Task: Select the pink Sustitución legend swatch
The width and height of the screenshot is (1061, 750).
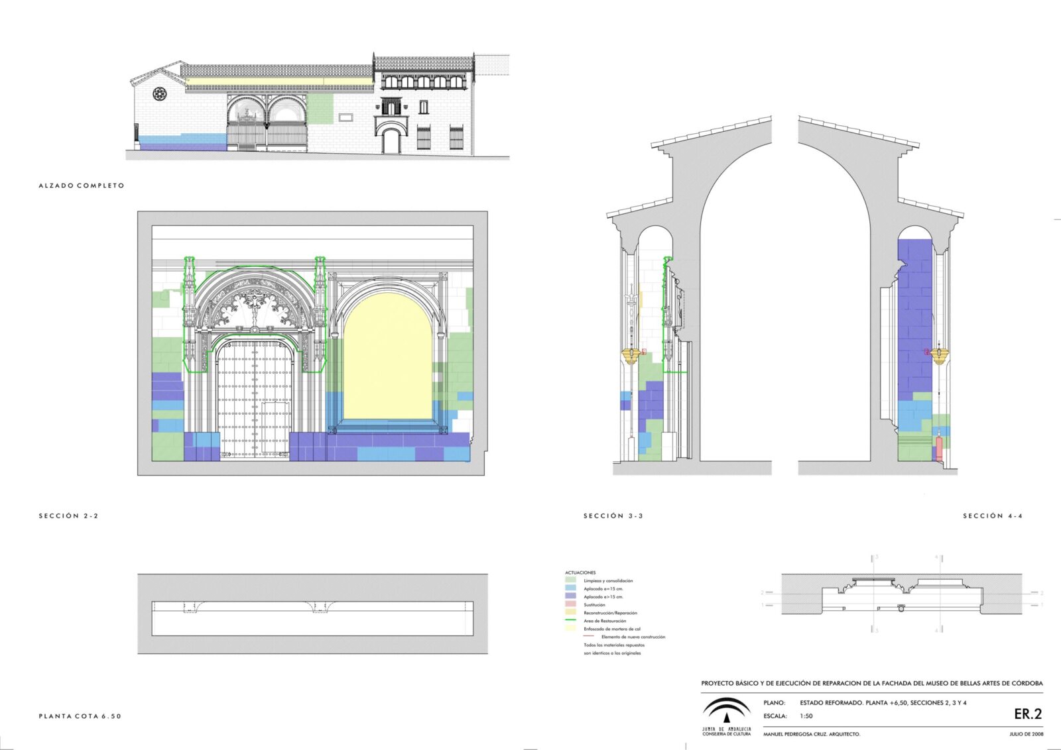Action: click(x=570, y=604)
